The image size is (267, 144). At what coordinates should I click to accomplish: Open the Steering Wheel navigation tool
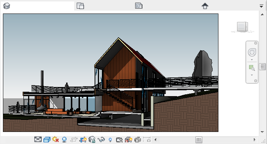coord(252,52)
